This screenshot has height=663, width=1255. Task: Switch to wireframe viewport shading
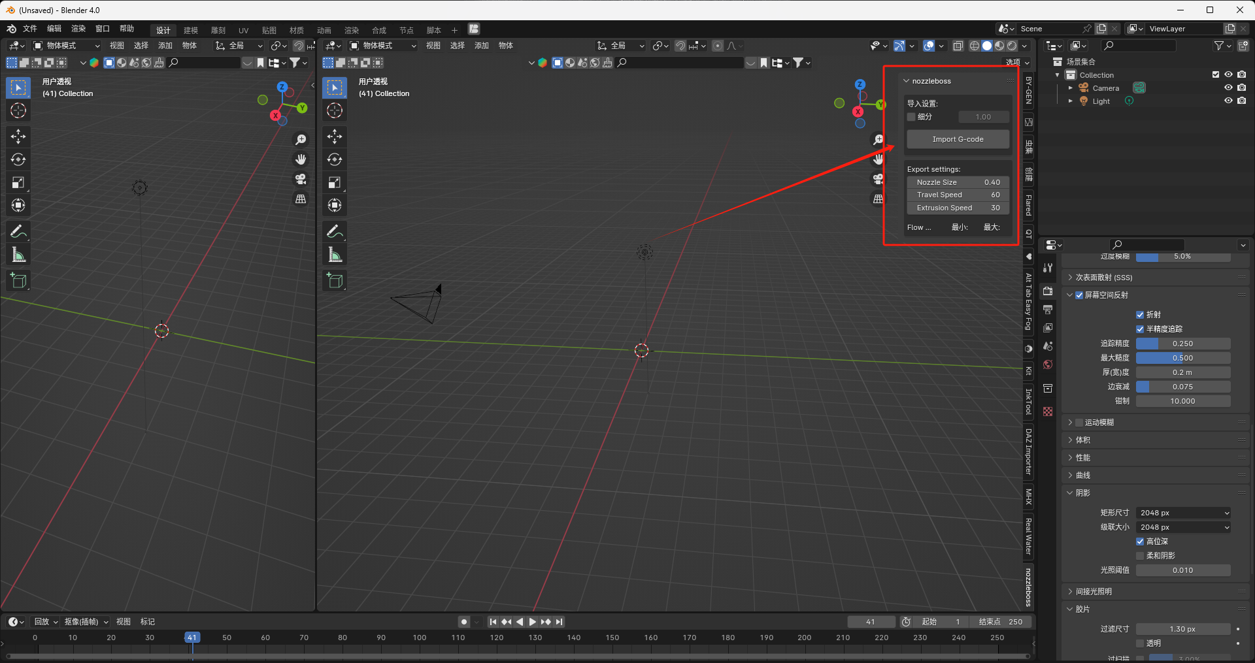coord(975,46)
